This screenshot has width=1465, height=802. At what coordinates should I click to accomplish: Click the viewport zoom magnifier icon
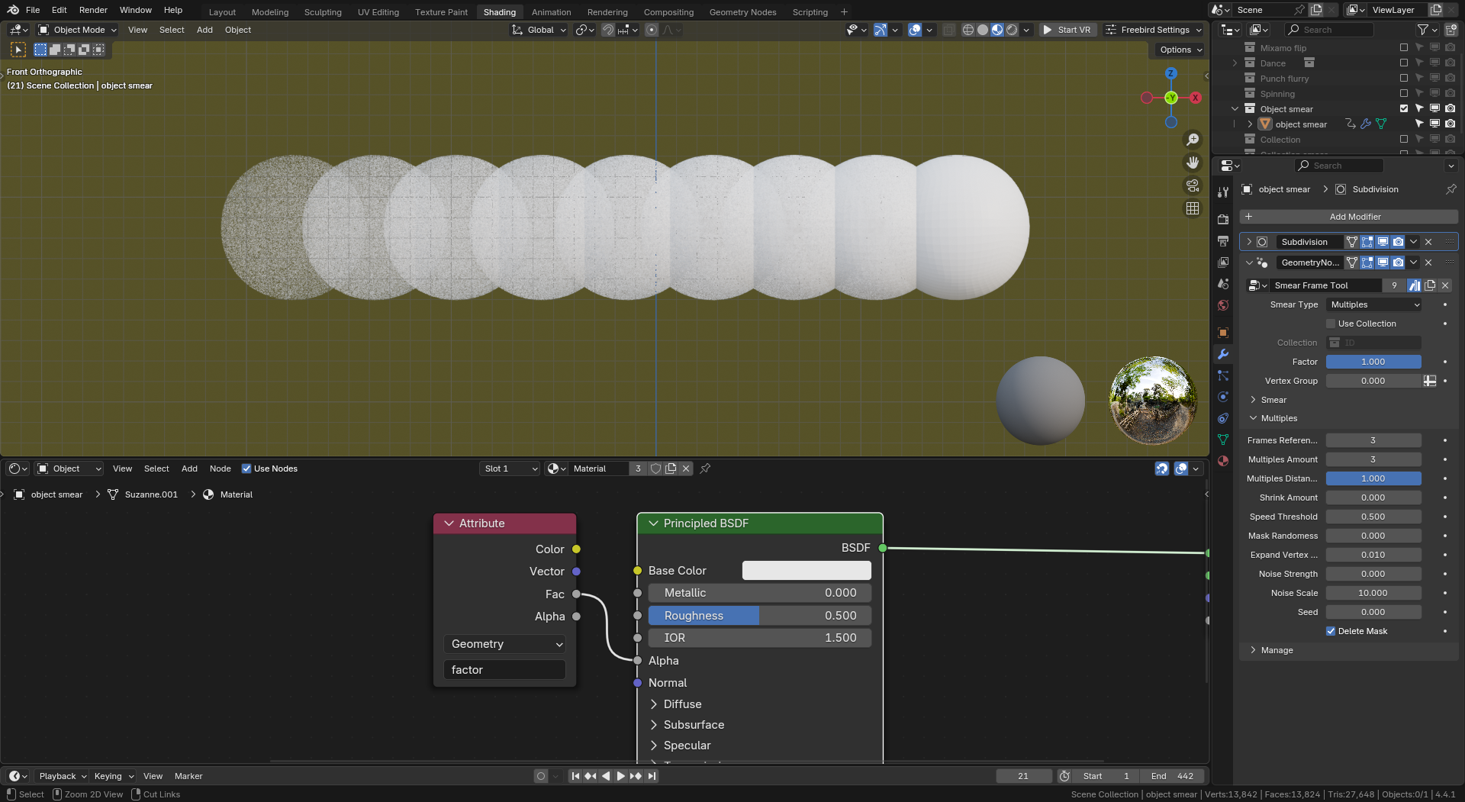[1193, 140]
